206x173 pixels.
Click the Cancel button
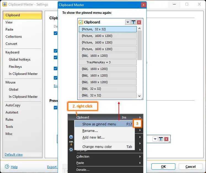(x=191, y=167)
